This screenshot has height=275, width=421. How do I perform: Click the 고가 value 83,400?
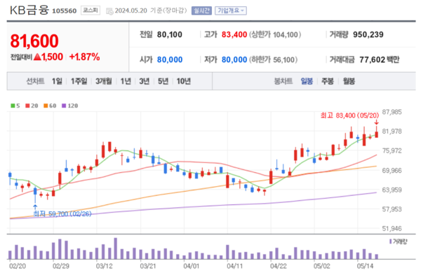click(234, 34)
